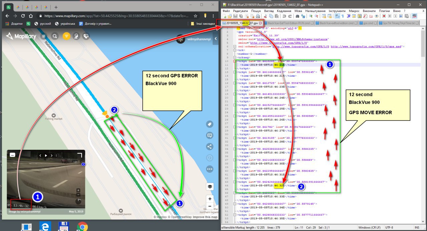Viewport: 427px width, 231px height.
Task: Reload the Chrome page
Action: 23,16
